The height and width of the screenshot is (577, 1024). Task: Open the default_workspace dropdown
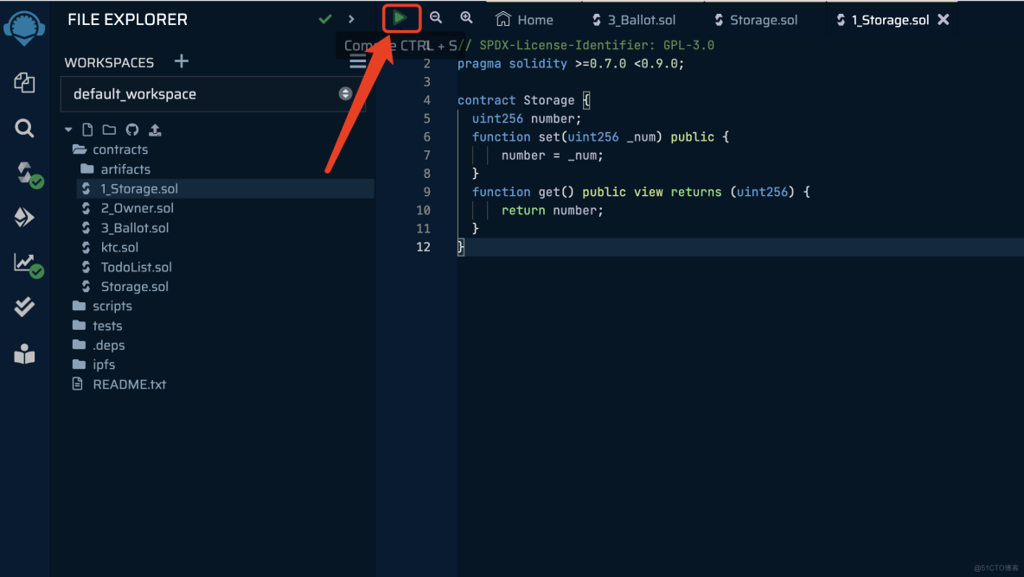213,94
